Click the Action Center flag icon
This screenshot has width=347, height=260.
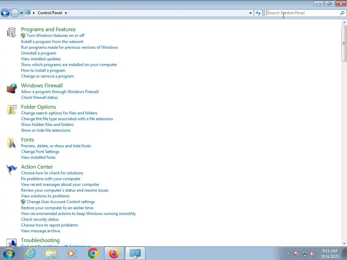12,170
